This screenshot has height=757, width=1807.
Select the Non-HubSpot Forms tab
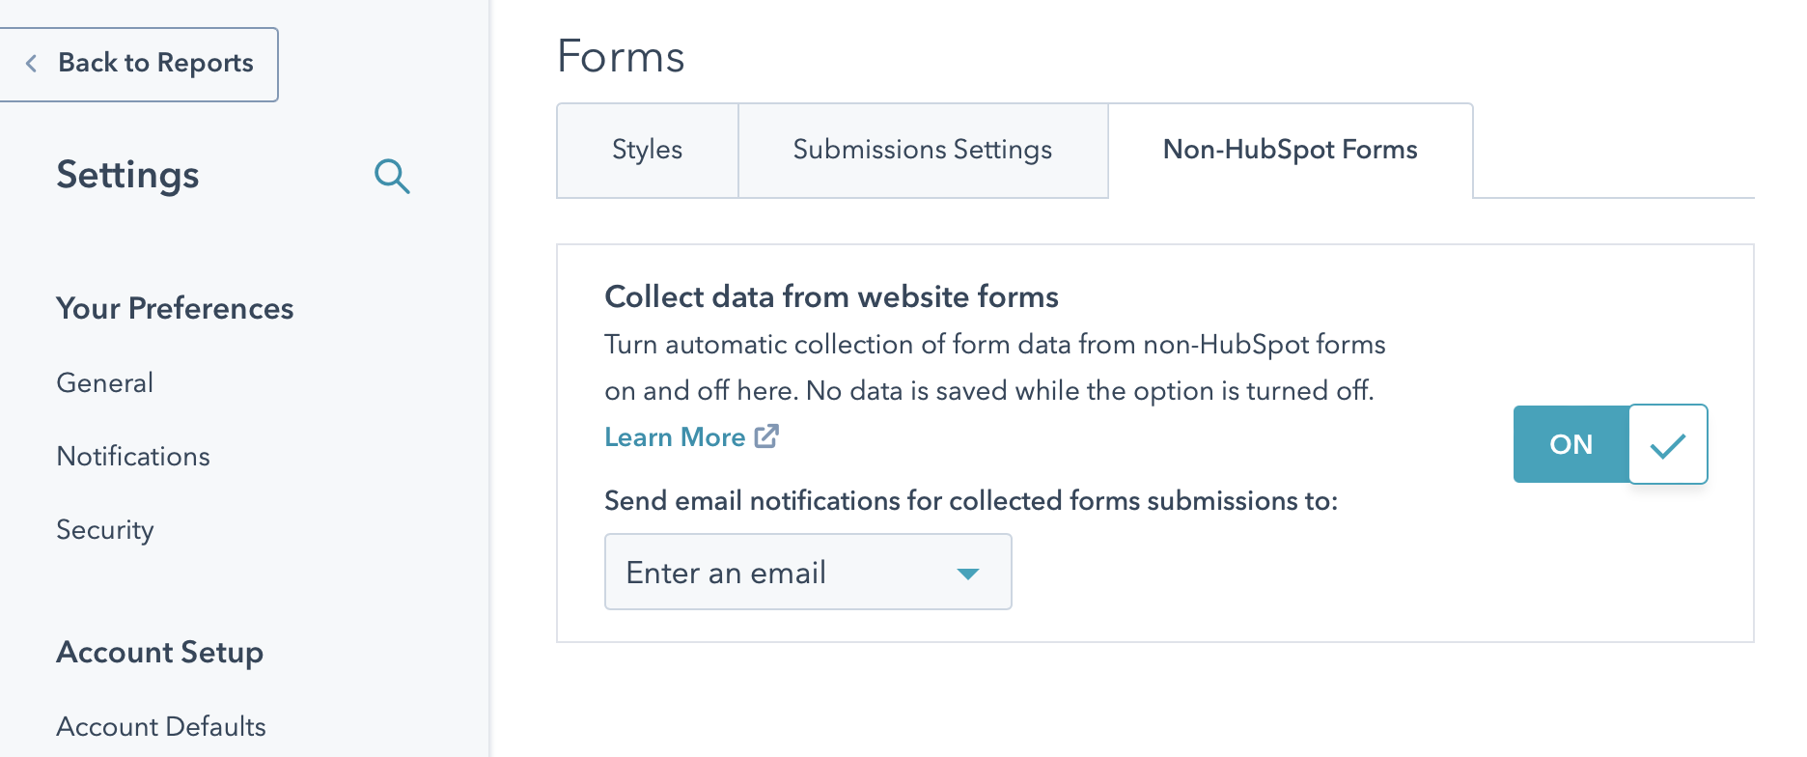click(x=1291, y=150)
